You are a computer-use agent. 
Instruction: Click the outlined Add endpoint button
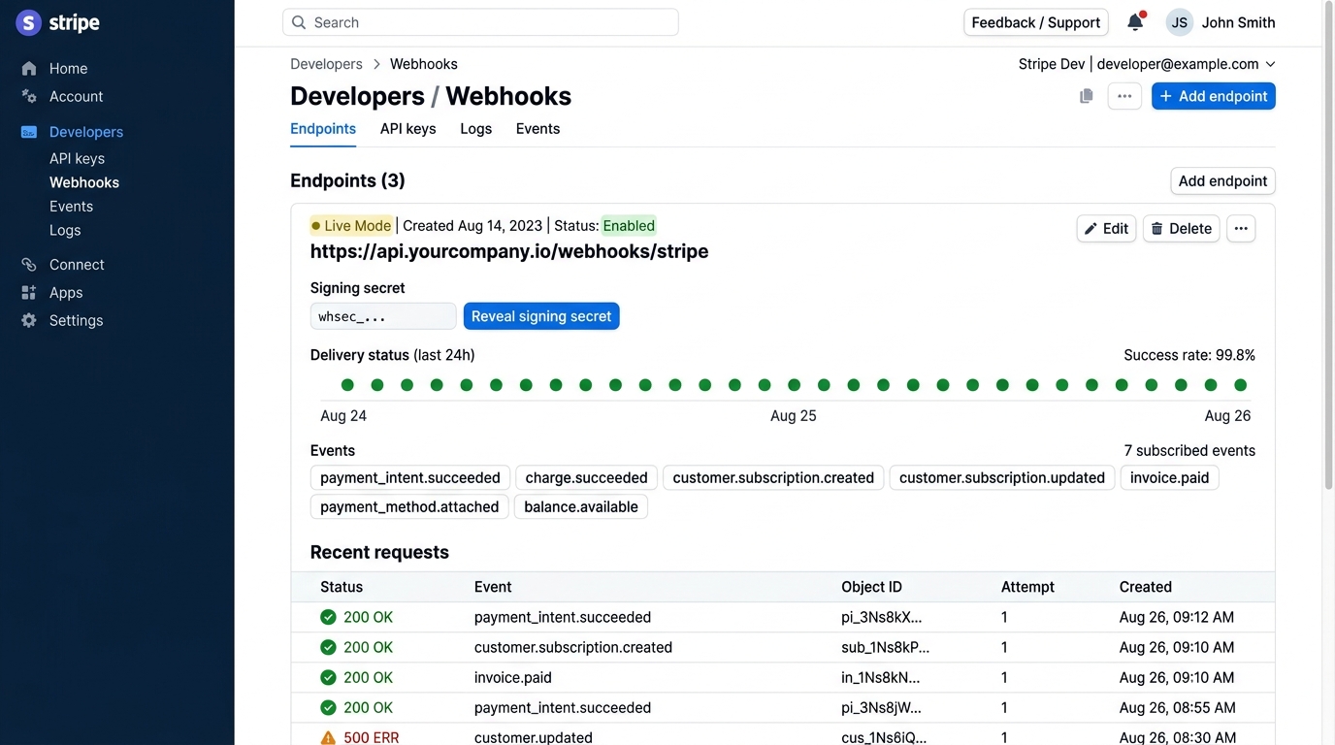pyautogui.click(x=1222, y=180)
